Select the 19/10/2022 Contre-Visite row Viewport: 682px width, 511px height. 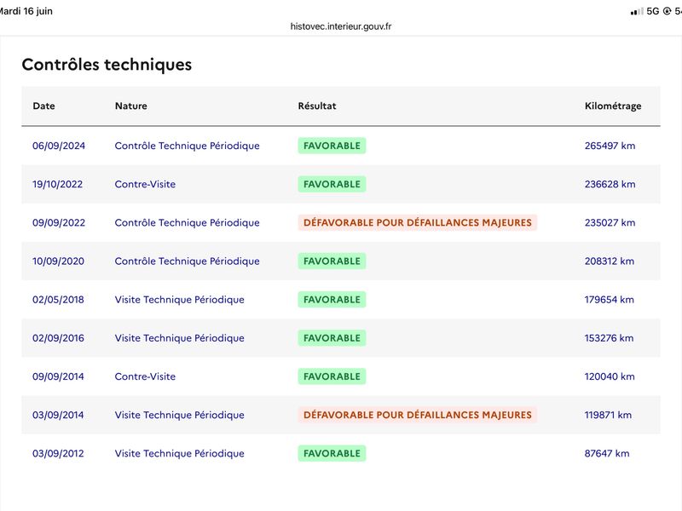pyautogui.click(x=341, y=184)
